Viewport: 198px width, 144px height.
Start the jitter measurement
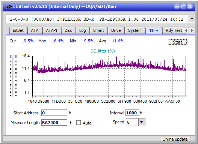click(x=178, y=42)
